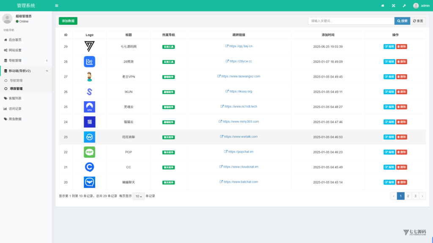Open link https://28ycw.cc
The width and height of the screenshot is (433, 243).
coord(238,61)
